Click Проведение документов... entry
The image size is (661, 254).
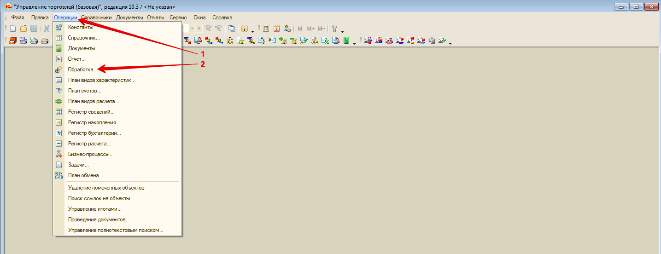tap(99, 219)
